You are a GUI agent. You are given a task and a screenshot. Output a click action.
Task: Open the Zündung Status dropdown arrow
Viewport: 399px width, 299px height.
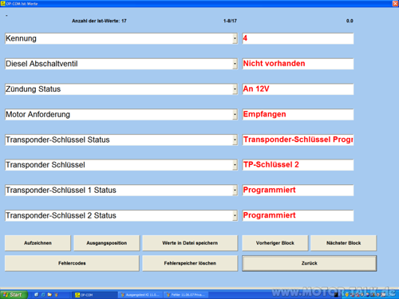coord(235,89)
